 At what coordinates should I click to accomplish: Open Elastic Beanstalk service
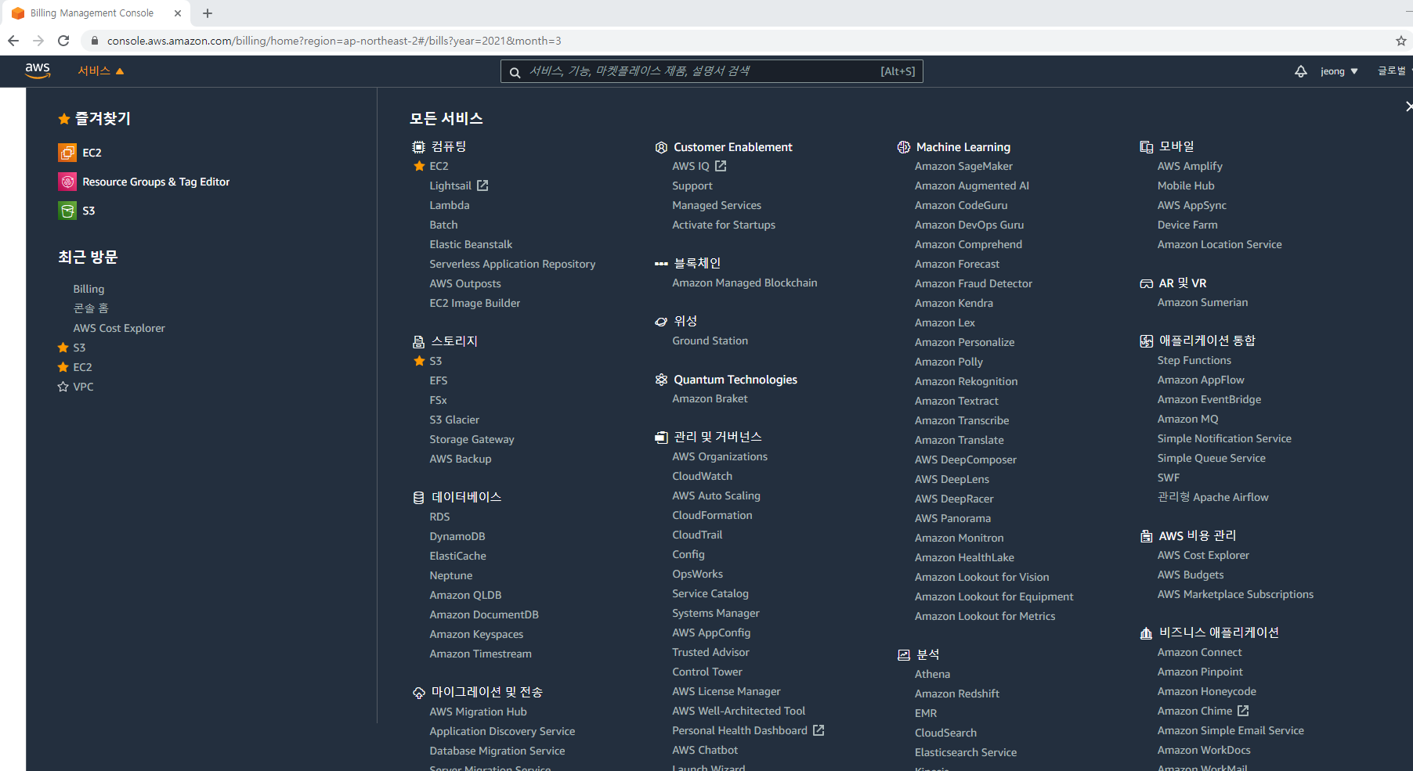[471, 244]
